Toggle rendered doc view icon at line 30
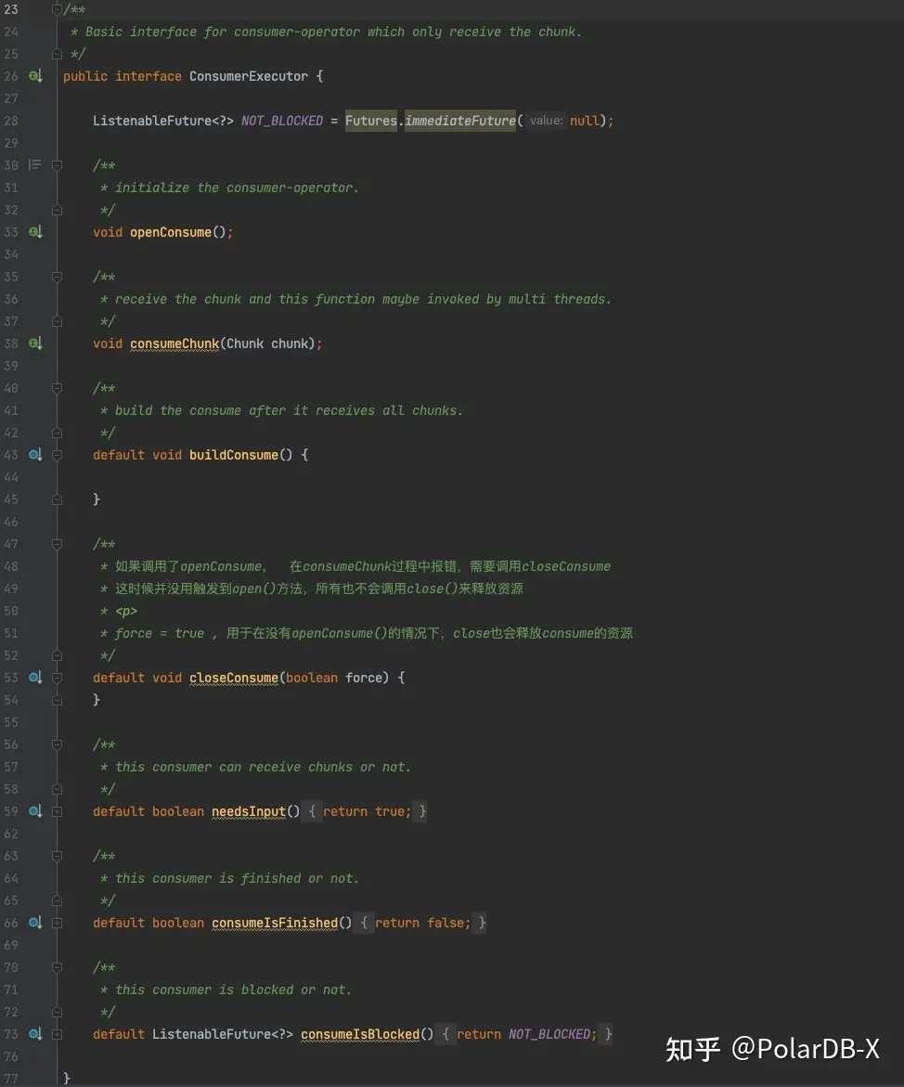The image size is (904, 1087). pyautogui.click(x=34, y=165)
